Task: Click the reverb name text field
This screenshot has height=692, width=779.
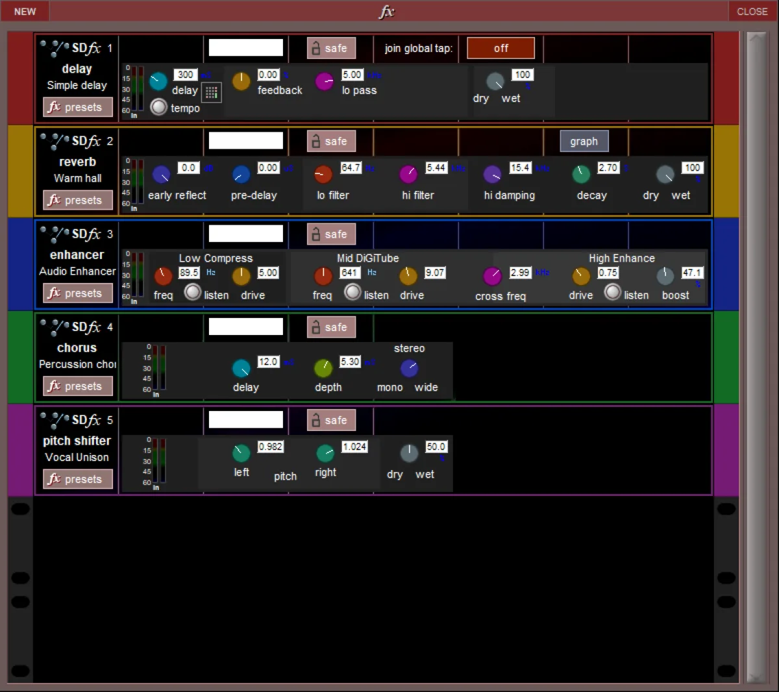Action: (246, 140)
